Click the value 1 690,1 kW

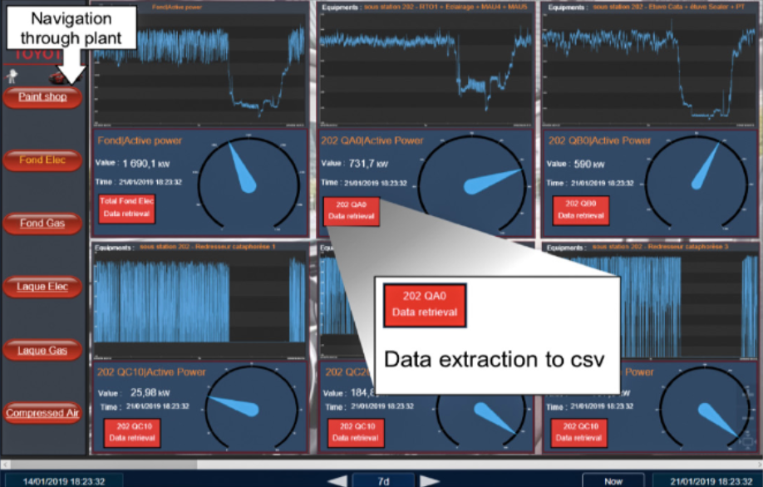145,164
